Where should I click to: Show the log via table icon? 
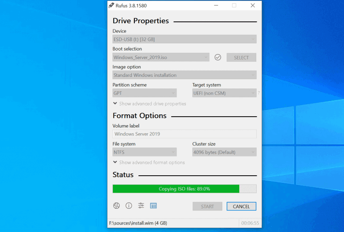(153, 206)
